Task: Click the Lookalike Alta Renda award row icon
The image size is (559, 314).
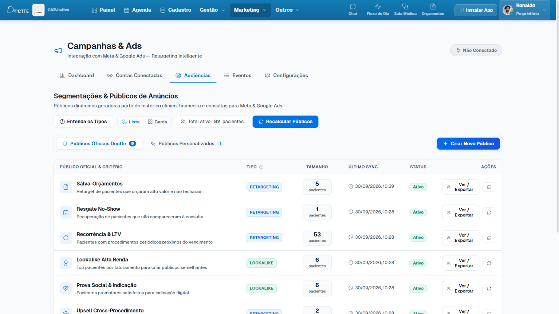Action: tap(66, 263)
